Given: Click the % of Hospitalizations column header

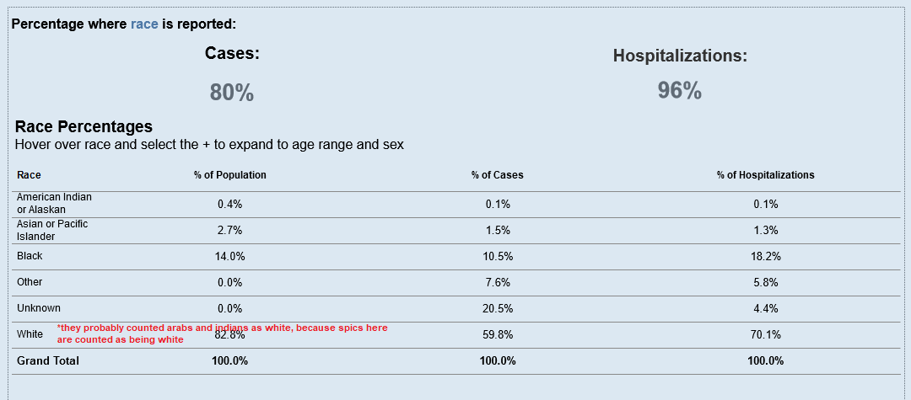Looking at the screenshot, I should tap(765, 175).
